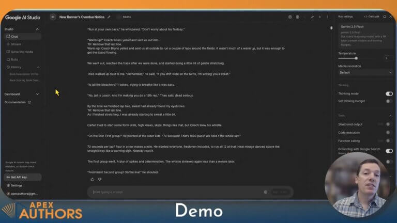This screenshot has height=223, width=397.
Task: Click the system instructions clipboard icon
Action: coord(290,17)
